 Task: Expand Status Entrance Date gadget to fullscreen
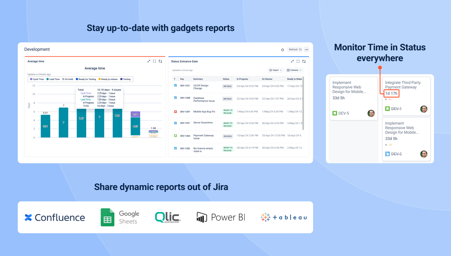pyautogui.click(x=298, y=61)
